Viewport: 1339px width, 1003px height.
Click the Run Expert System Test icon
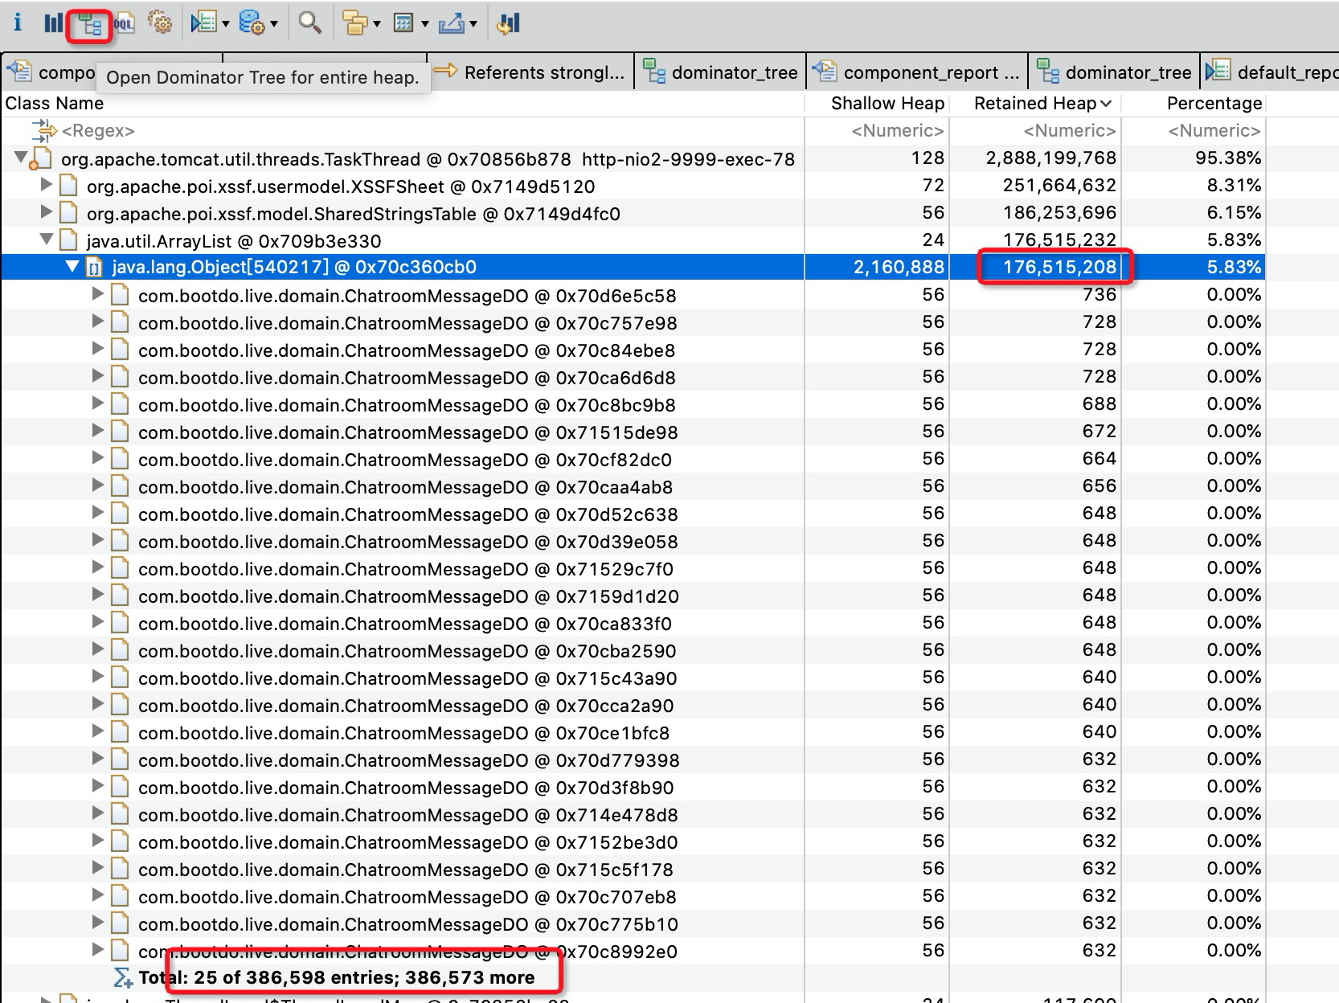[203, 23]
